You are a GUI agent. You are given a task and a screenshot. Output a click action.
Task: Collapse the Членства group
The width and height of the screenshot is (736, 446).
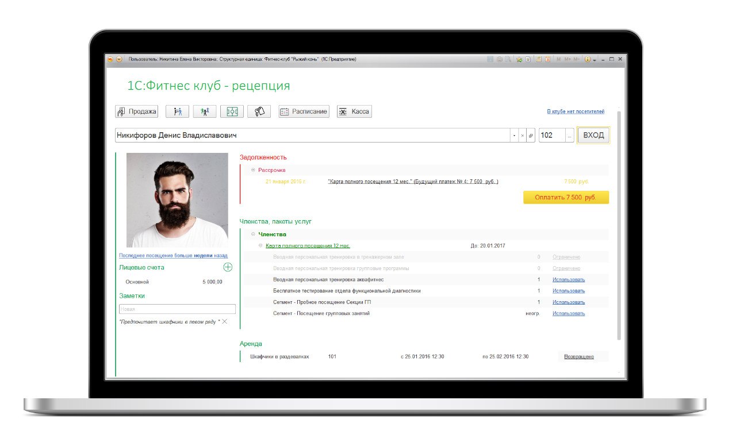(x=253, y=234)
